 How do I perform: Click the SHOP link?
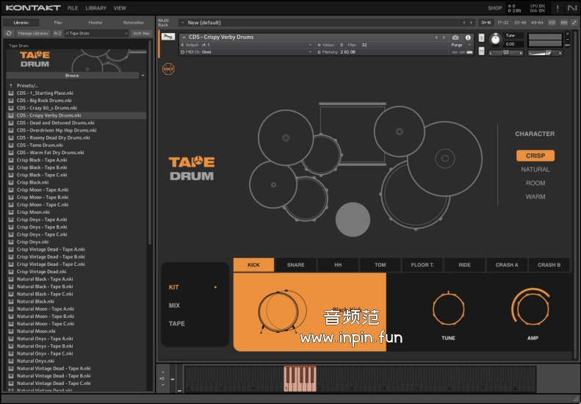tap(495, 8)
